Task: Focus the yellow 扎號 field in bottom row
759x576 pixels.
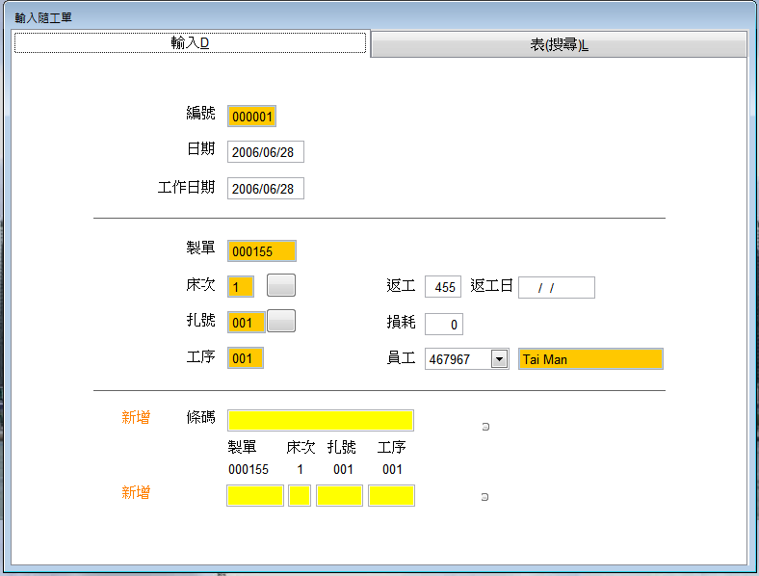Action: click(x=339, y=496)
